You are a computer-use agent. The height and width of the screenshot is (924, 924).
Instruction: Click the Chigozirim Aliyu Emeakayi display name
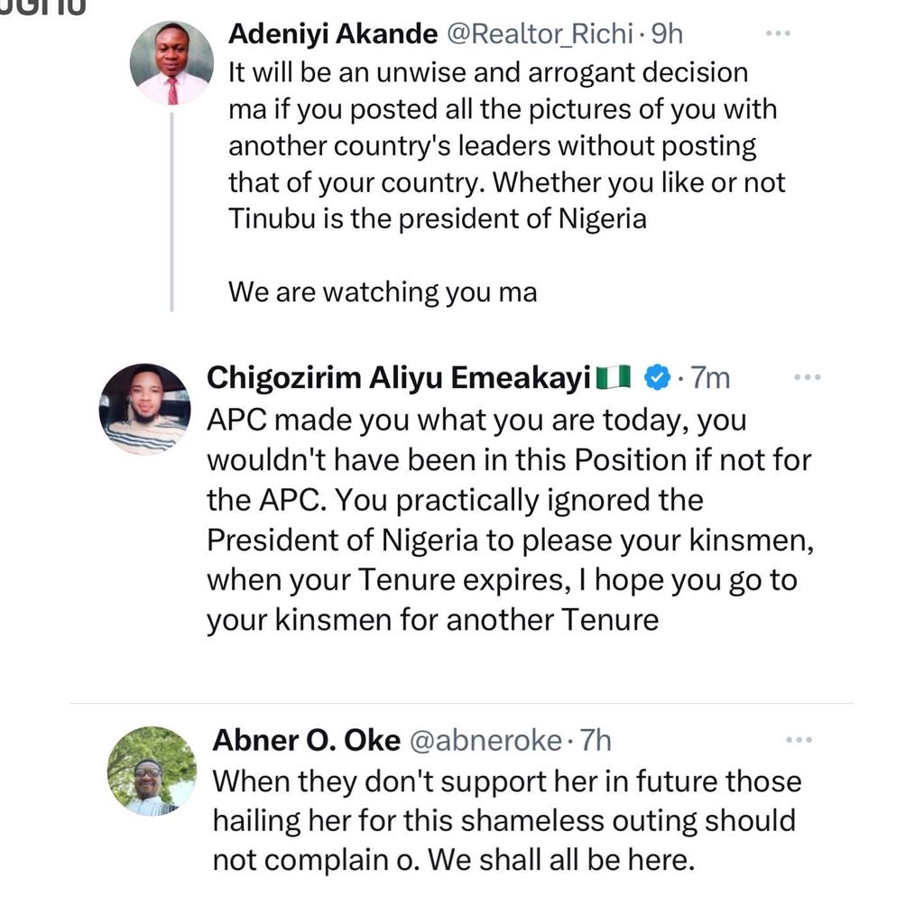pyautogui.click(x=399, y=378)
